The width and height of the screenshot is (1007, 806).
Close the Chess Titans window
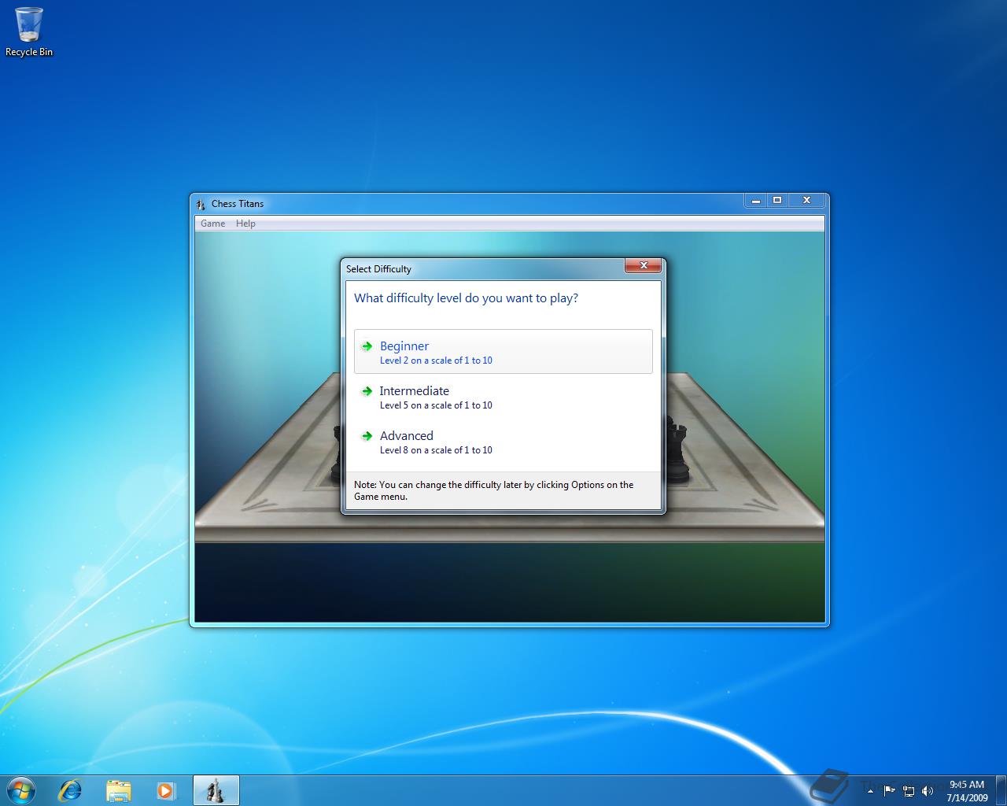(x=806, y=201)
